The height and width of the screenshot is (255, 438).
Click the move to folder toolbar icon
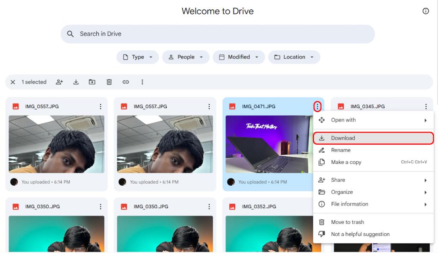click(x=92, y=82)
